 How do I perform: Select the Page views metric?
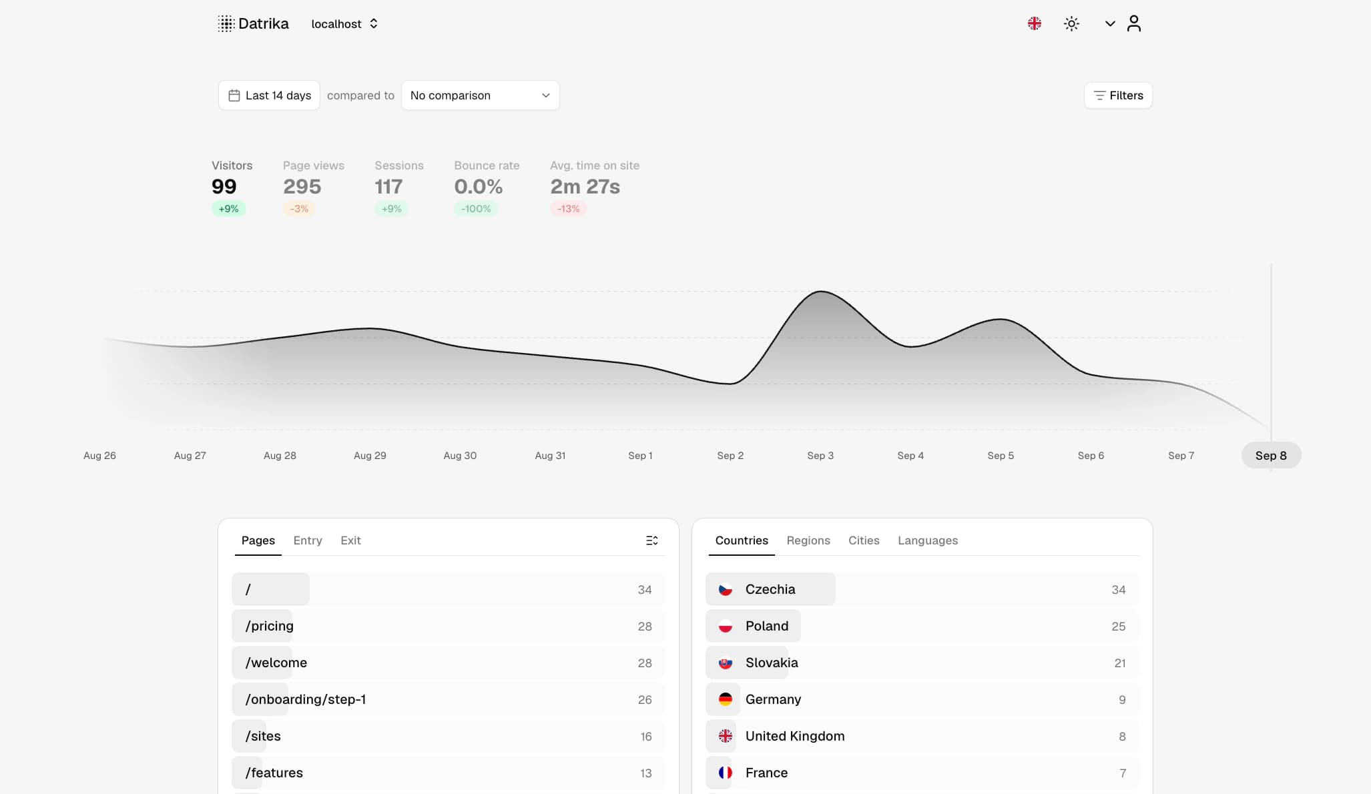click(x=314, y=187)
